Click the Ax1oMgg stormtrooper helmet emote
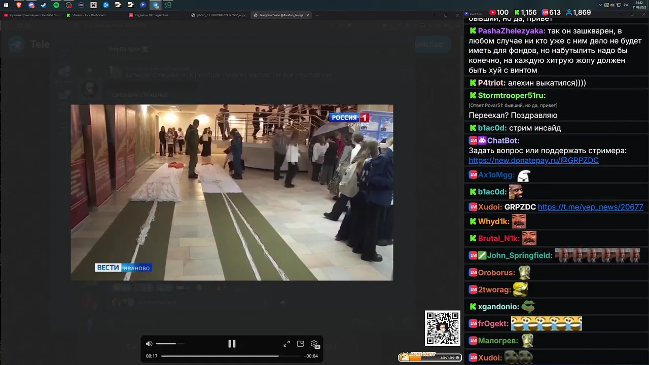 524,175
